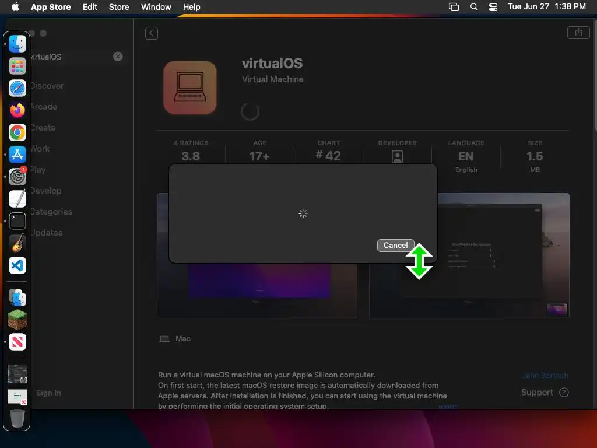Screen dimensions: 597x448
Task: Open System Settings from the Dock
Action: [17, 177]
